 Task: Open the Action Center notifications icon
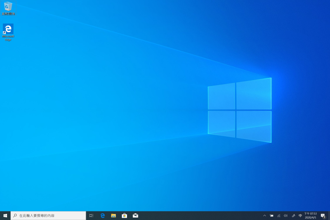(323, 216)
